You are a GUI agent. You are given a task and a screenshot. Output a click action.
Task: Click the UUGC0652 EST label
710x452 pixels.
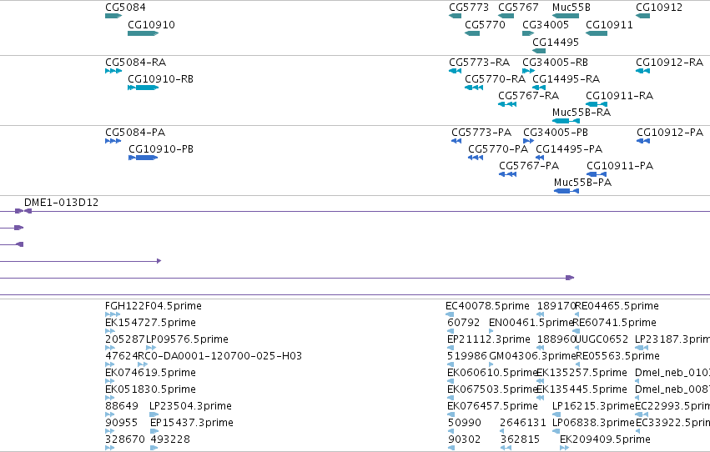602,339
